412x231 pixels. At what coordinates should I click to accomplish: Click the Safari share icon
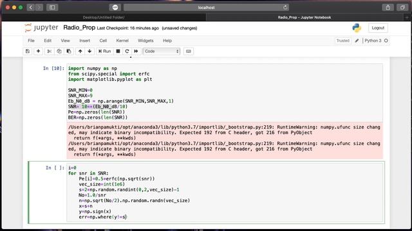tap(388, 7)
